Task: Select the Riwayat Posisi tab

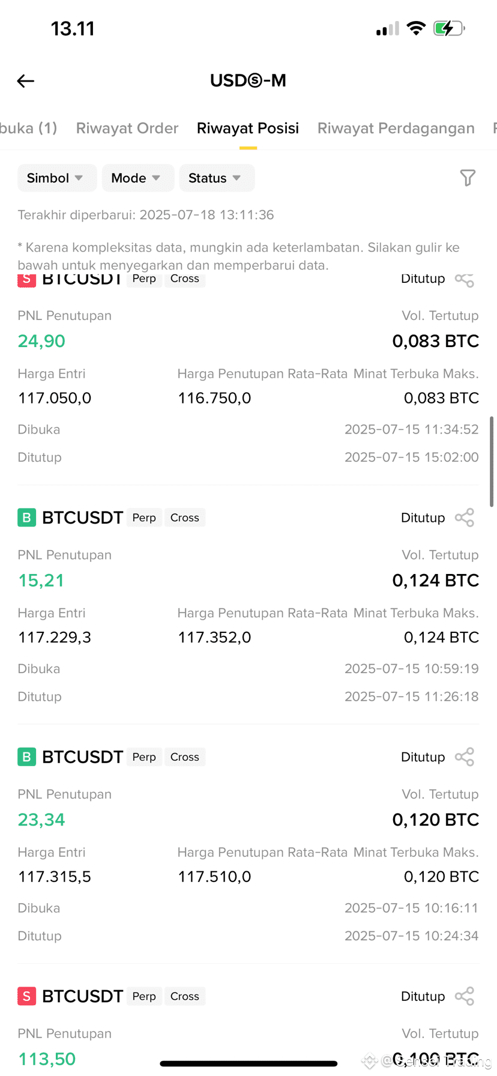Action: click(x=248, y=128)
